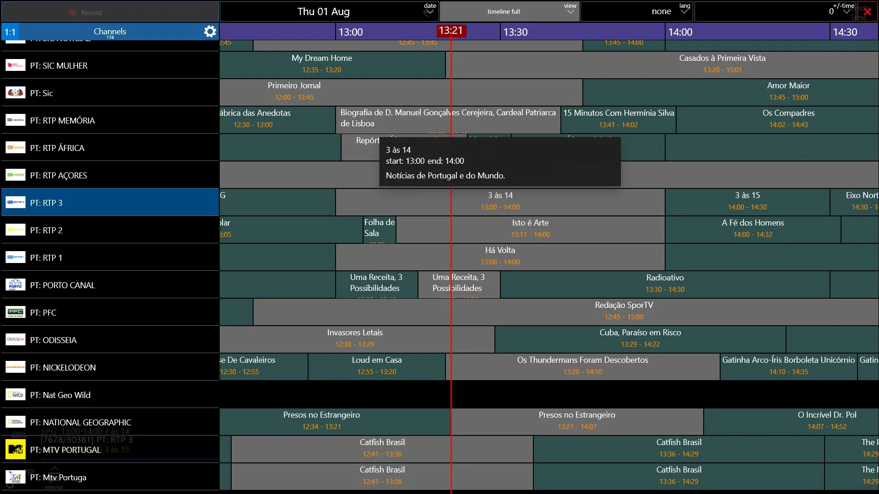The image size is (879, 494).
Task: Select RTP ÁFRICA channel logo
Action: pyautogui.click(x=16, y=147)
